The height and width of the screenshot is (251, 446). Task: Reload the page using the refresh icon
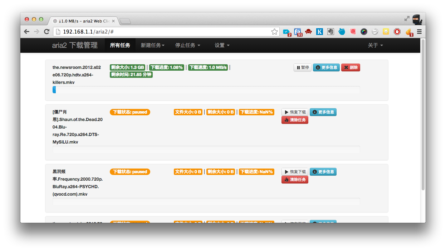[x=46, y=32]
